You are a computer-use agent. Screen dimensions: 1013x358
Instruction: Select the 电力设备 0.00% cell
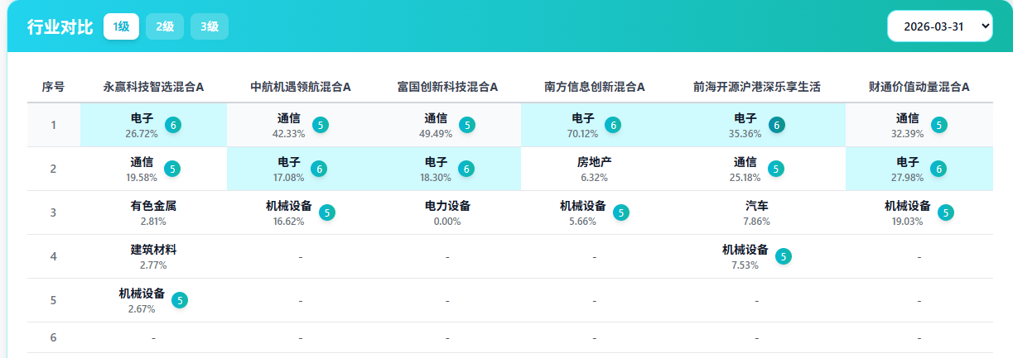tap(447, 212)
